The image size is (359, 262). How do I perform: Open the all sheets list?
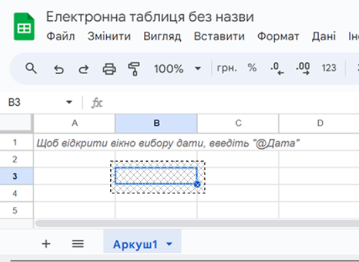[78, 244]
